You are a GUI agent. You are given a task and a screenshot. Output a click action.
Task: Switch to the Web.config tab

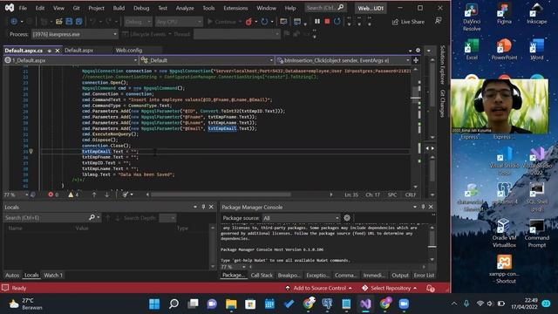point(129,51)
